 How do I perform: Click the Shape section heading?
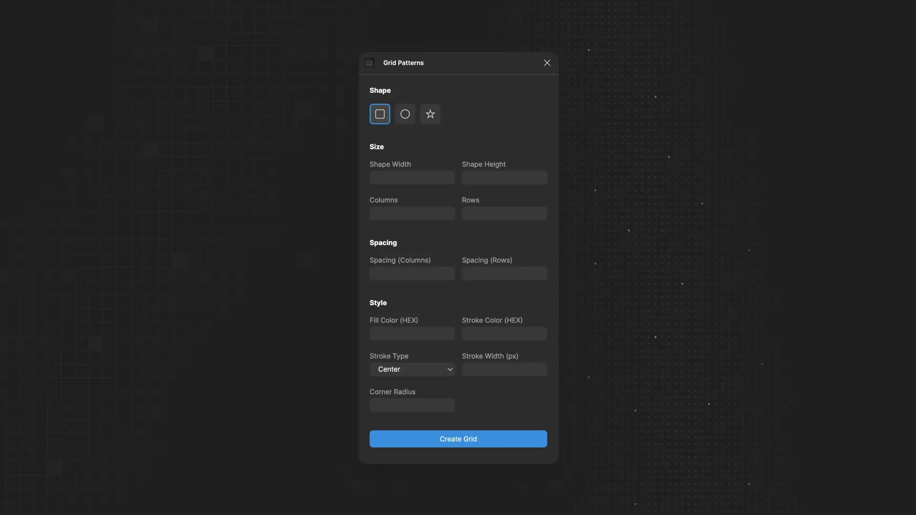pos(380,91)
